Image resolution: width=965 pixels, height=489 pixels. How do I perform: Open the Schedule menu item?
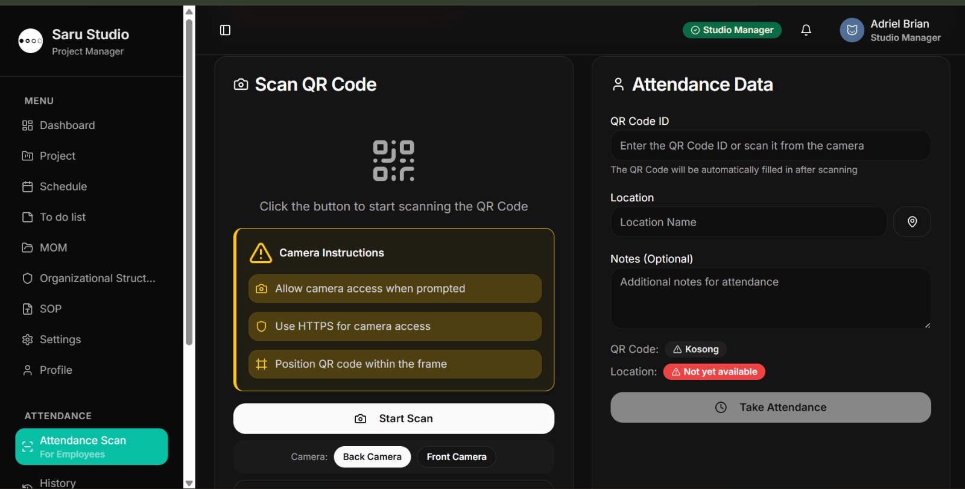[x=92, y=187]
